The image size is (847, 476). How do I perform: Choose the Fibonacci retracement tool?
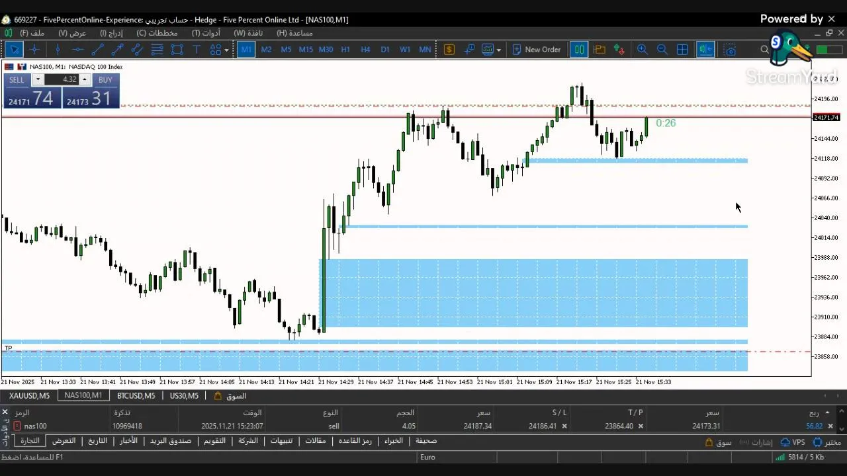157,50
